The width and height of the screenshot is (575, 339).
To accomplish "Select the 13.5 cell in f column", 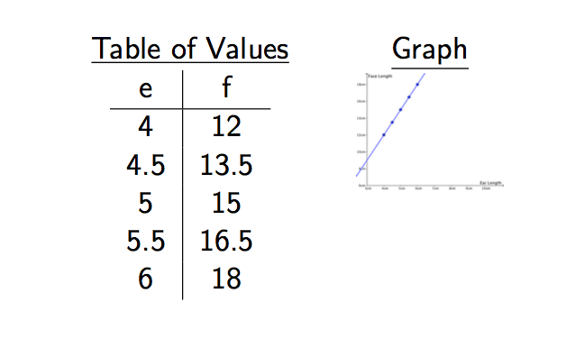I will (226, 165).
